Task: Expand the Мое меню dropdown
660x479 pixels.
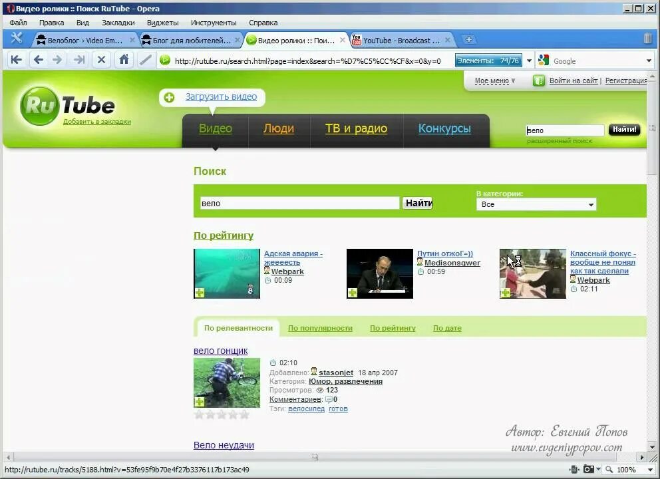Action: (x=494, y=80)
